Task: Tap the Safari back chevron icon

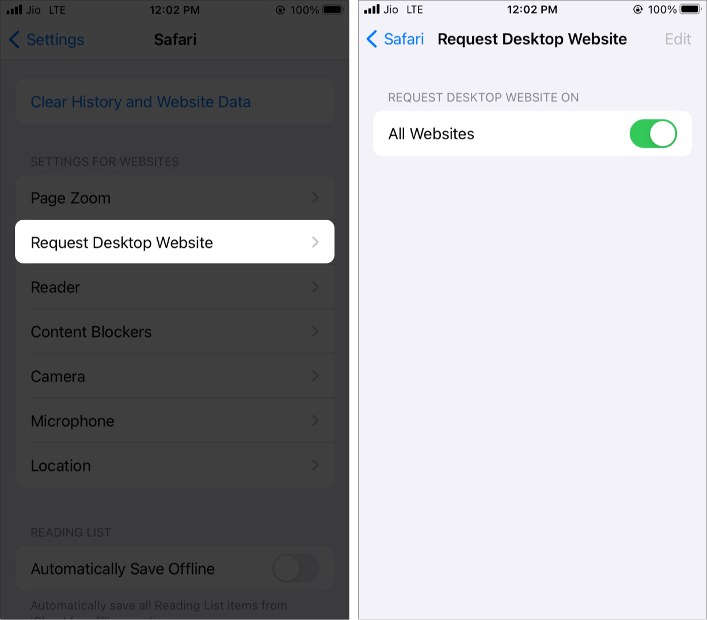Action: point(372,39)
